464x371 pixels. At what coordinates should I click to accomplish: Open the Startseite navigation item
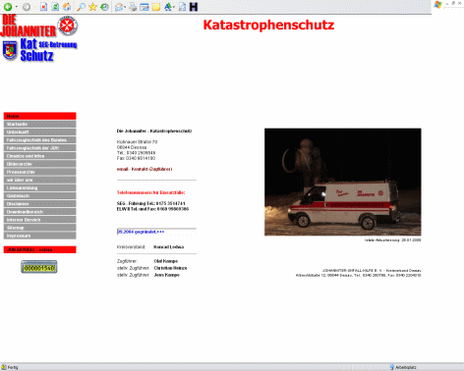[39, 124]
